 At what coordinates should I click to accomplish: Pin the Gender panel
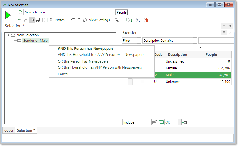(x=224, y=33)
